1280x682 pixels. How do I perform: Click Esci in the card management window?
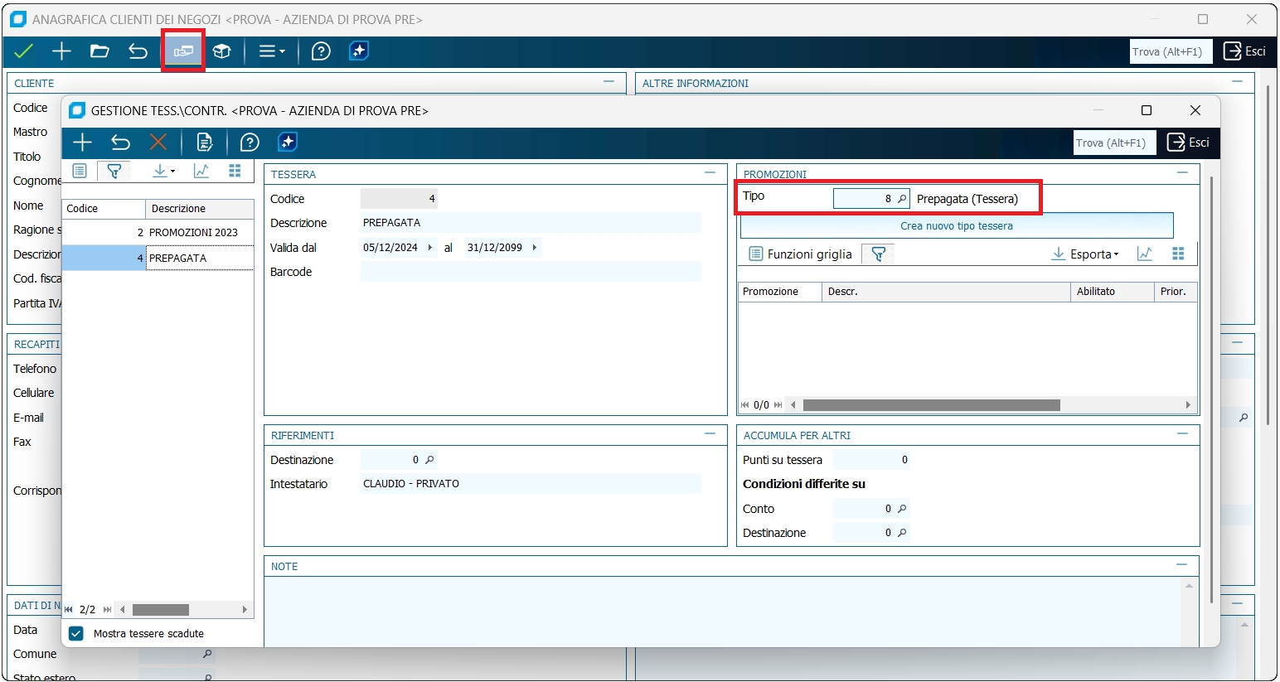1188,143
